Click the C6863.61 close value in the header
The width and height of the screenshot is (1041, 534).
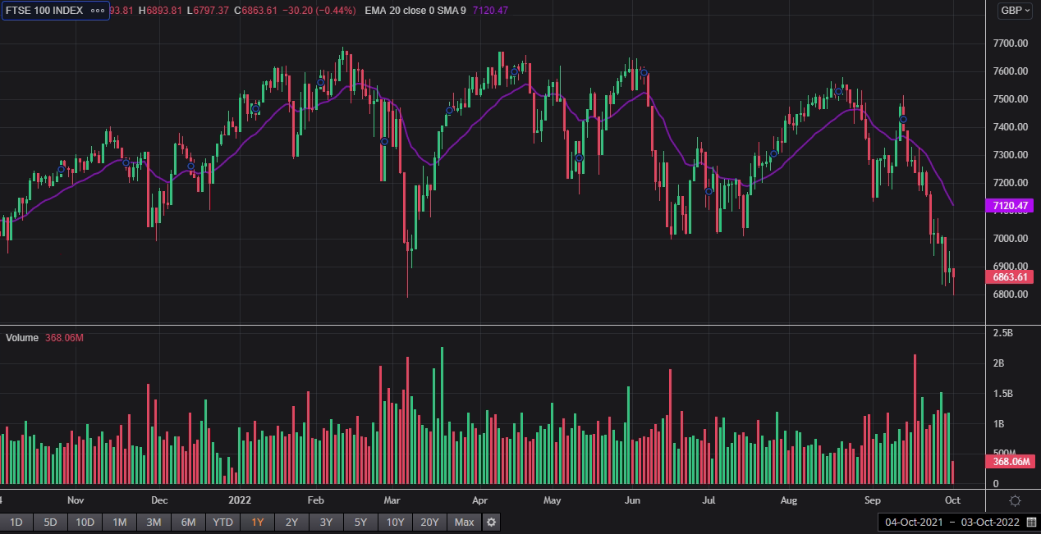[x=255, y=11]
